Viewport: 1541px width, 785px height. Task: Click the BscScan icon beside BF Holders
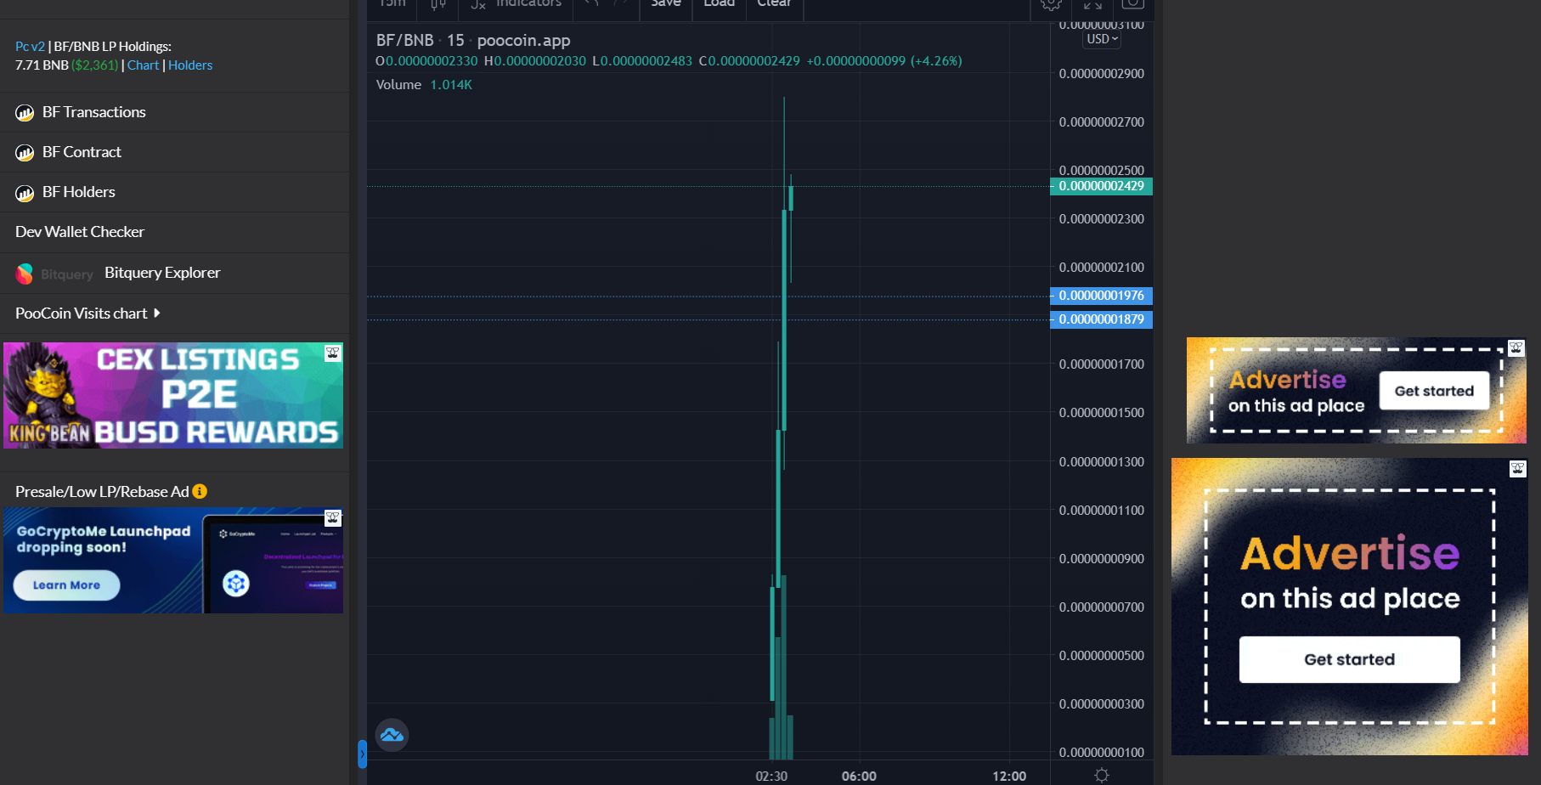tap(25, 193)
